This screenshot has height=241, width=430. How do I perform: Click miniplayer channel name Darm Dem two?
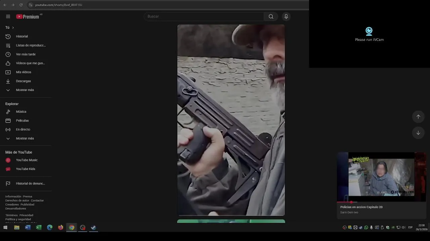tap(349, 213)
